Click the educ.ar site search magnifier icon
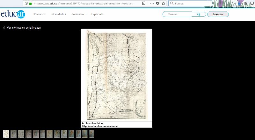 click(x=199, y=14)
